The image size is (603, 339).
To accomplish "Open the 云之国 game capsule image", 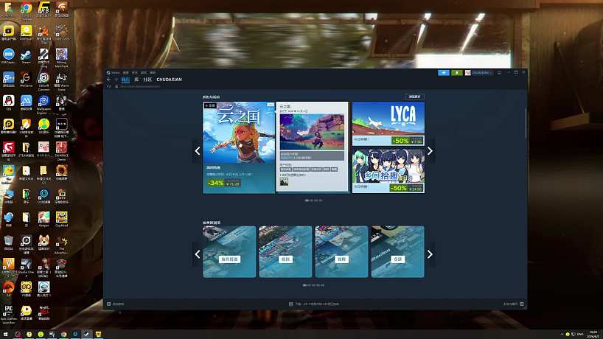I will coord(239,133).
